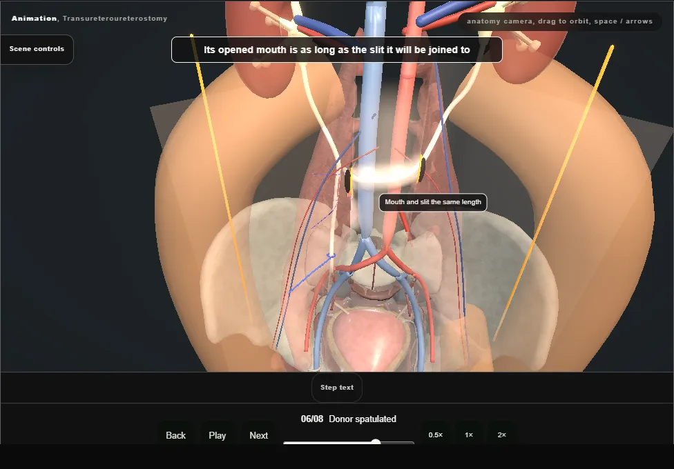Image resolution: width=674 pixels, height=469 pixels.
Task: Start the animation with Play
Action: click(217, 435)
